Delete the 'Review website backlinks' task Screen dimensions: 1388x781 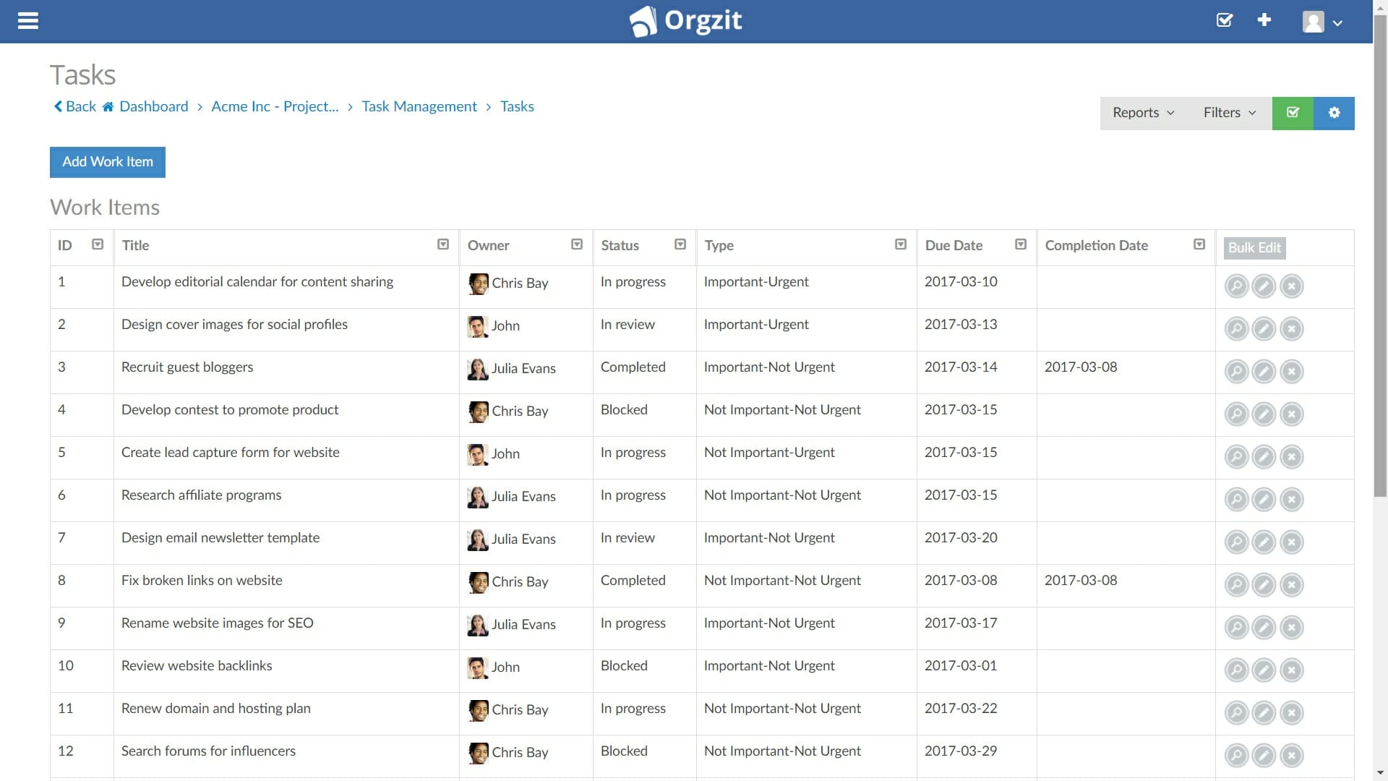(x=1291, y=670)
